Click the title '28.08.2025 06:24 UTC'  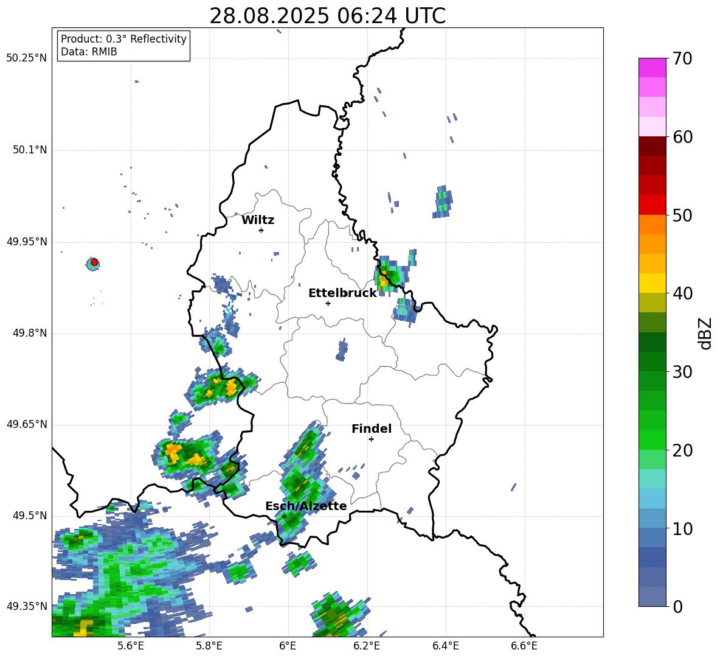click(327, 16)
